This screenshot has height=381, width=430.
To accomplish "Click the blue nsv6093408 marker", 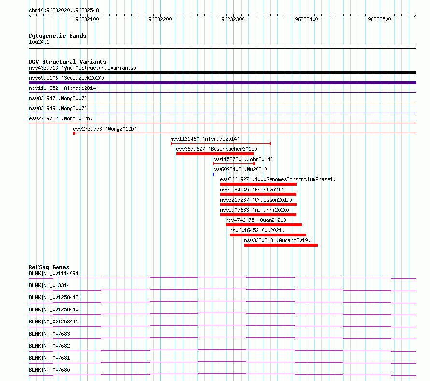I will [x=213, y=174].
